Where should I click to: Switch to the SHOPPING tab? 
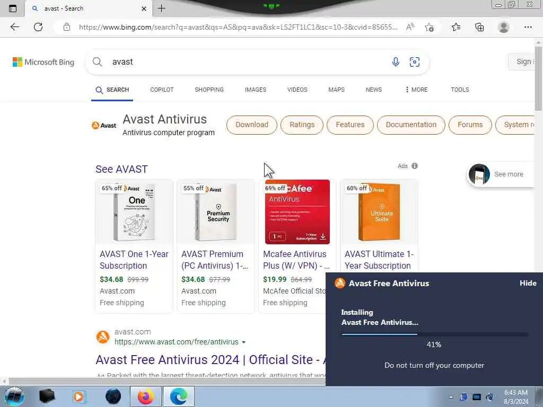[x=209, y=90]
